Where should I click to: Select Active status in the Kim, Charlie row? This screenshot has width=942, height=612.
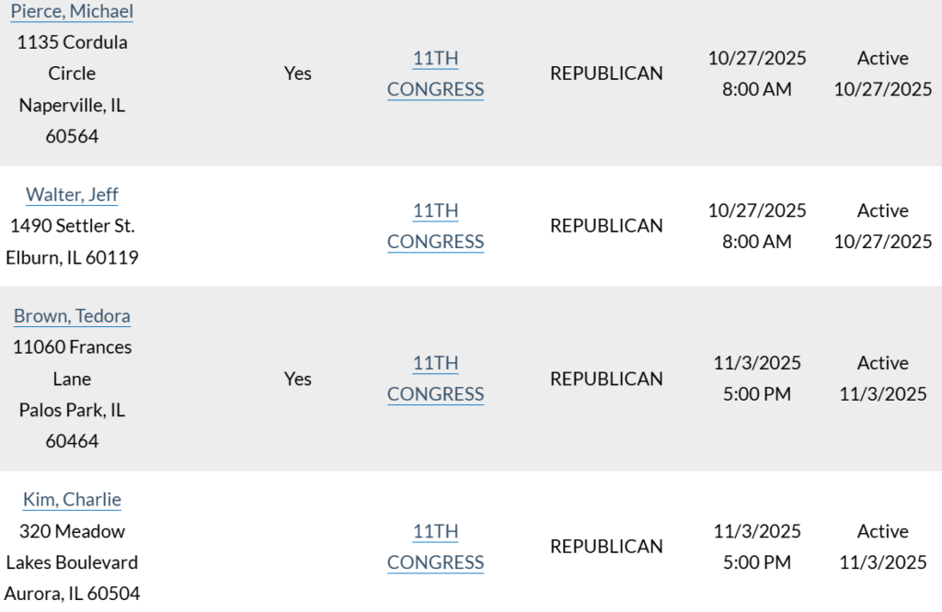pos(882,547)
